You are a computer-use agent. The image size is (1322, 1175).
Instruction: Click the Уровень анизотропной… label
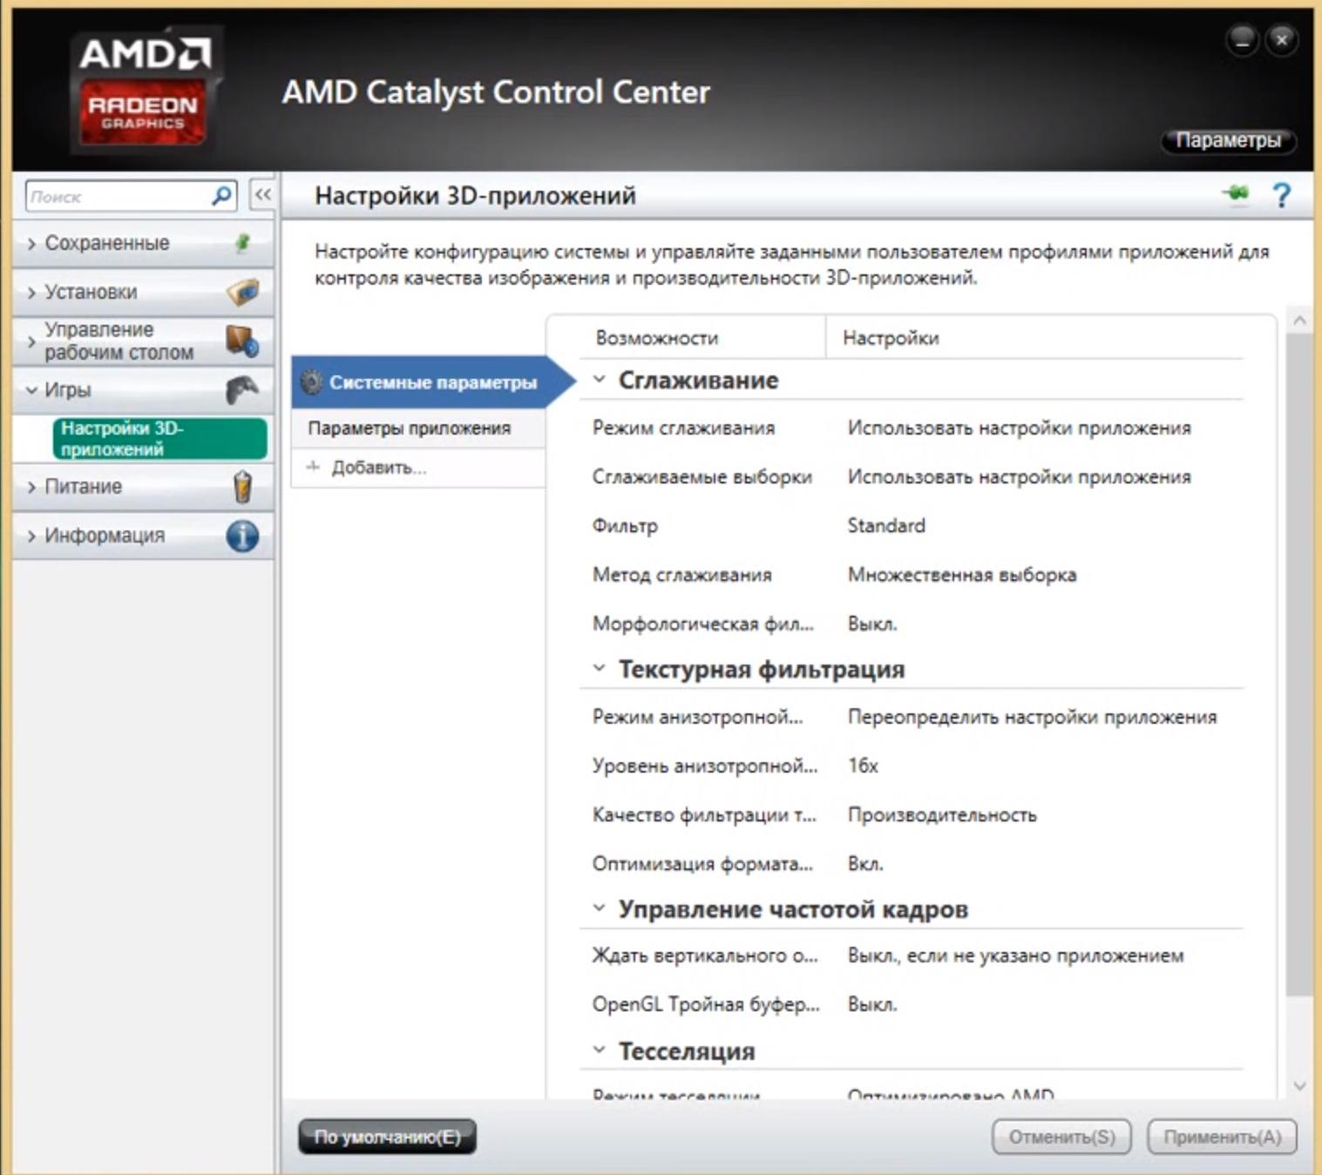[x=705, y=766]
